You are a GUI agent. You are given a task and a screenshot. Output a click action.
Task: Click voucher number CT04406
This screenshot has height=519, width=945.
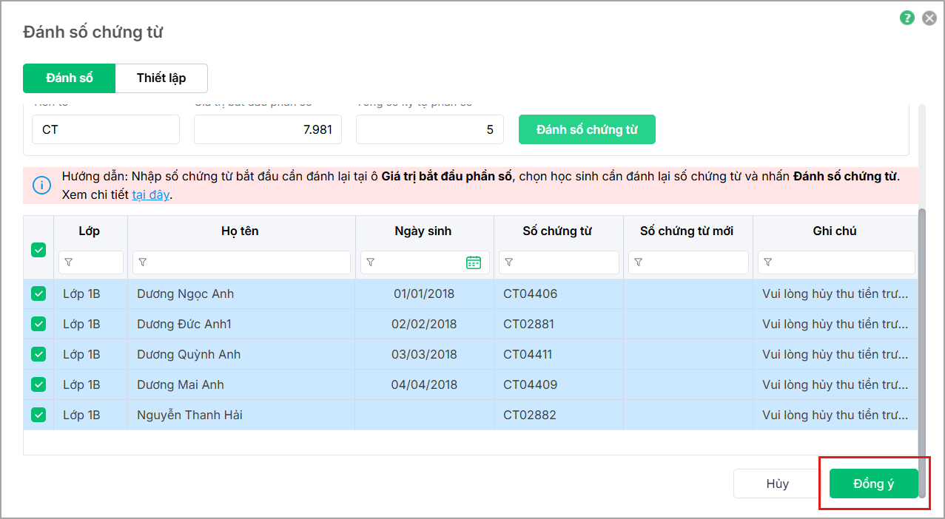pyautogui.click(x=530, y=294)
